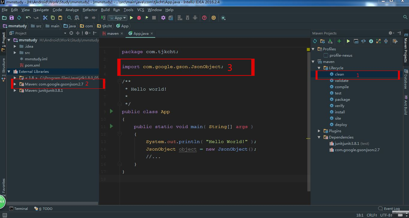Screen dimensions: 409x218
Task: Enable the profile-nexus checkbox
Action: click(x=326, y=55)
